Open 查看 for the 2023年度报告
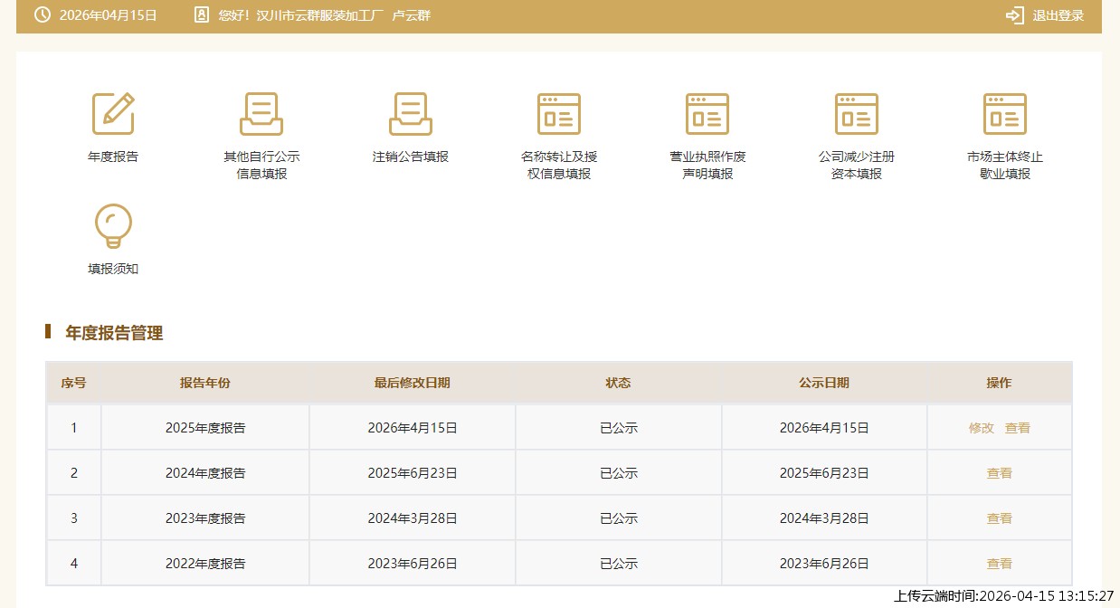This screenshot has height=608, width=1120. click(1000, 518)
